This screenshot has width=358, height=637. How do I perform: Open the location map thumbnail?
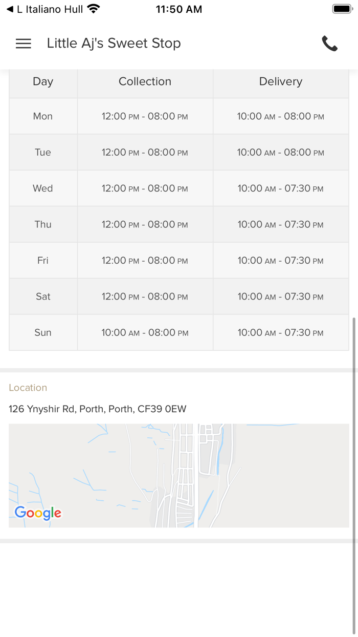(x=179, y=475)
